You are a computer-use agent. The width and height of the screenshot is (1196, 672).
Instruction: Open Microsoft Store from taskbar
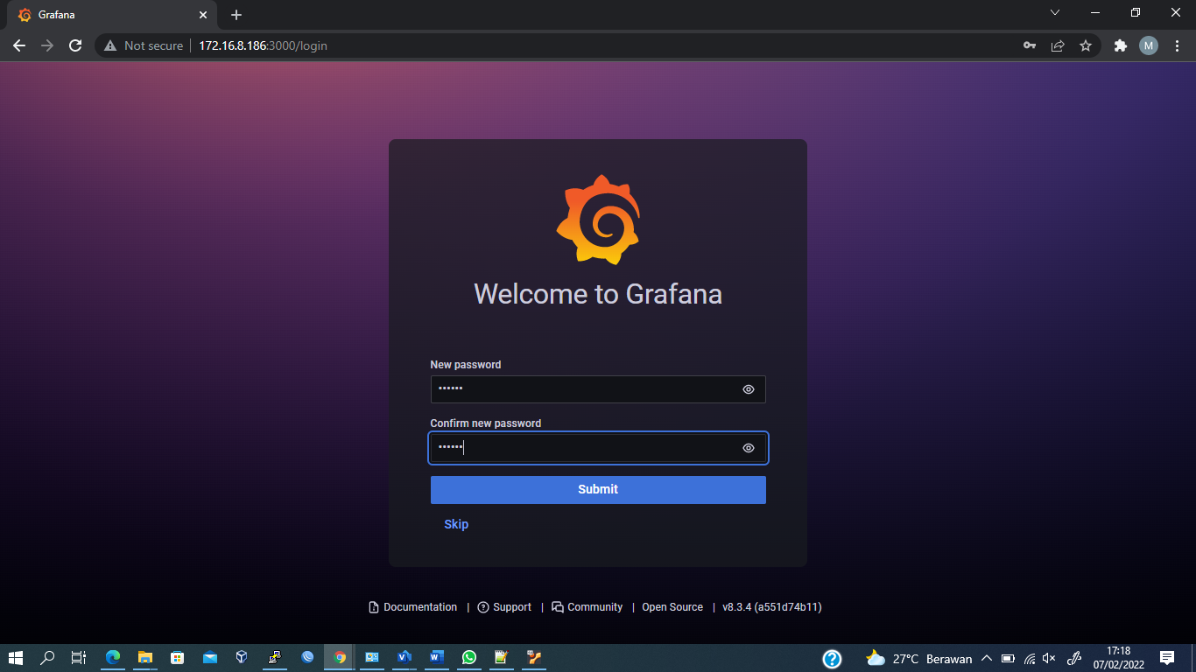pos(178,658)
